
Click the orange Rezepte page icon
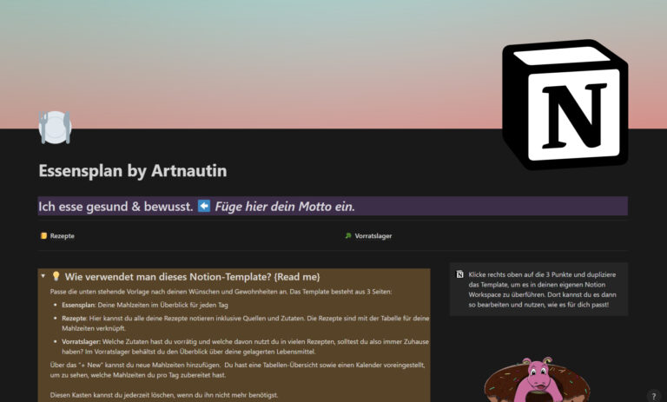coord(43,235)
